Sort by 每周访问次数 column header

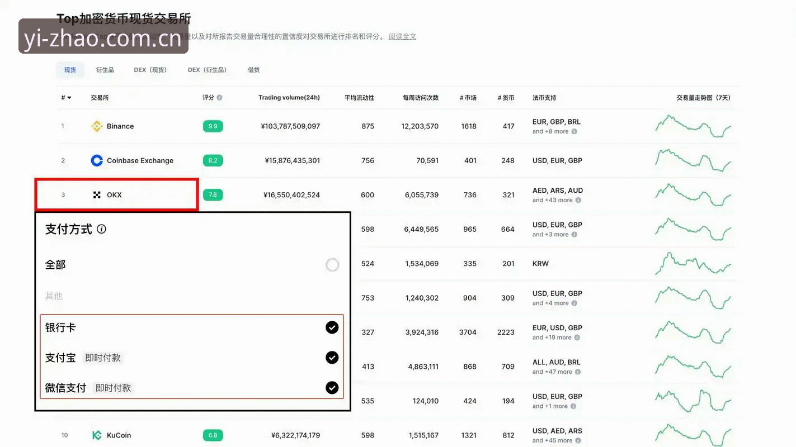click(421, 98)
